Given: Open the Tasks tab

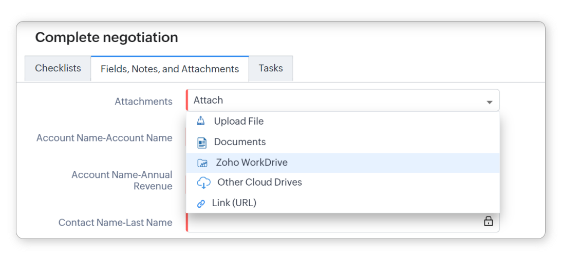Looking at the screenshot, I should (x=271, y=68).
